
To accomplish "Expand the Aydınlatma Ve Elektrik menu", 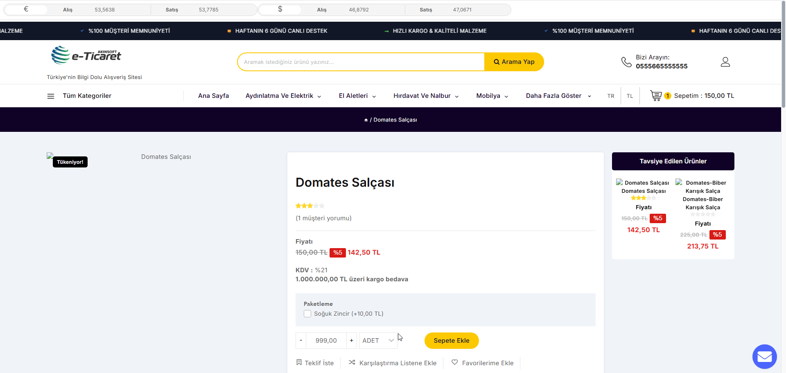I will (x=283, y=96).
